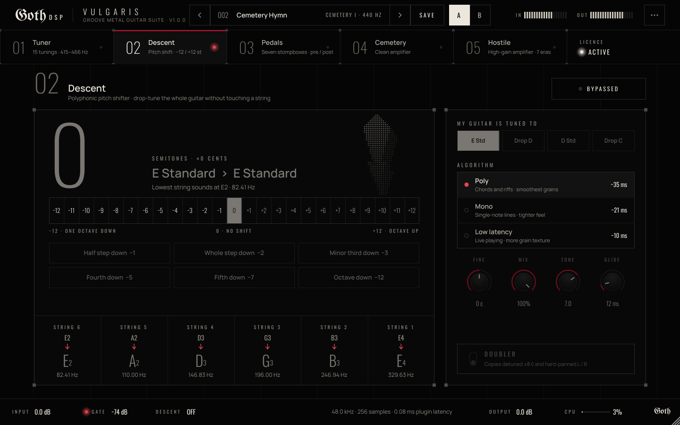Open the three-dots options menu
This screenshot has width=680, height=425.
tap(654, 15)
